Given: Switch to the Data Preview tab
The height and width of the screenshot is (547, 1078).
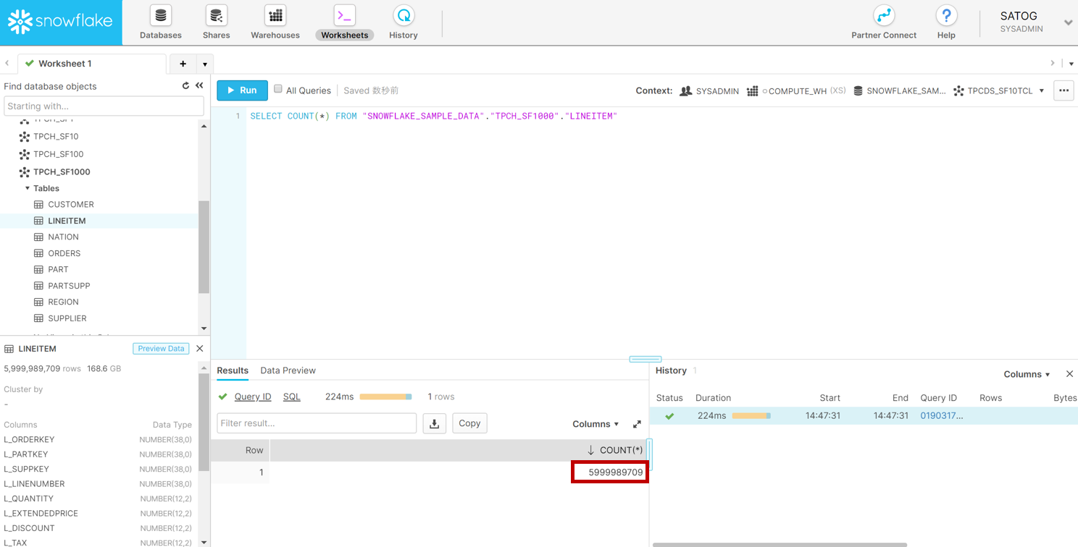Looking at the screenshot, I should point(288,370).
